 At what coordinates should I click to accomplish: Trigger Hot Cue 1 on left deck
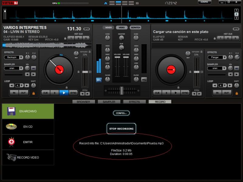[71, 38]
